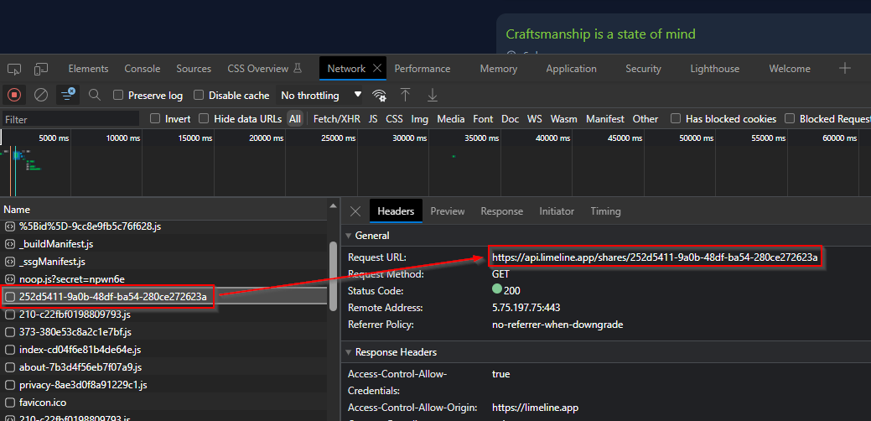Viewport: 871px width, 421px height.
Task: Clear the network log
Action: pos(40,95)
